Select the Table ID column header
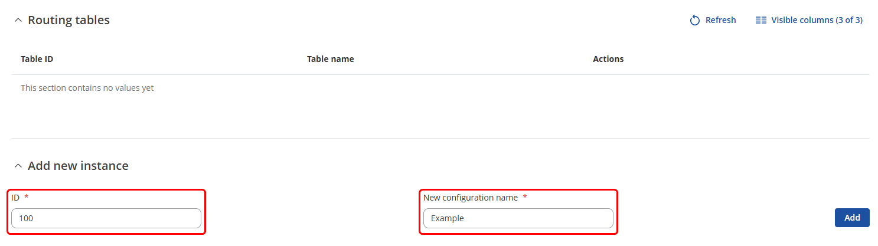The height and width of the screenshot is (246, 878). [x=37, y=59]
